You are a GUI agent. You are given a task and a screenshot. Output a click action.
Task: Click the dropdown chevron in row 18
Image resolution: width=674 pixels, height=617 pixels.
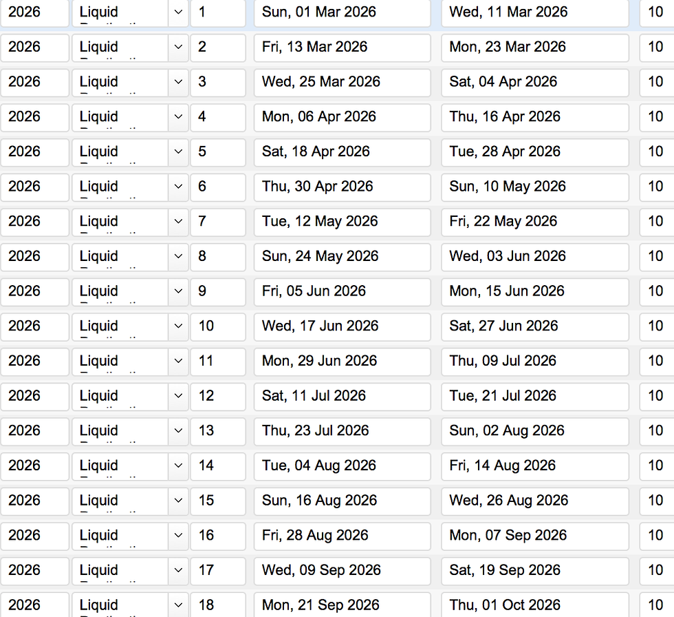[178, 605]
